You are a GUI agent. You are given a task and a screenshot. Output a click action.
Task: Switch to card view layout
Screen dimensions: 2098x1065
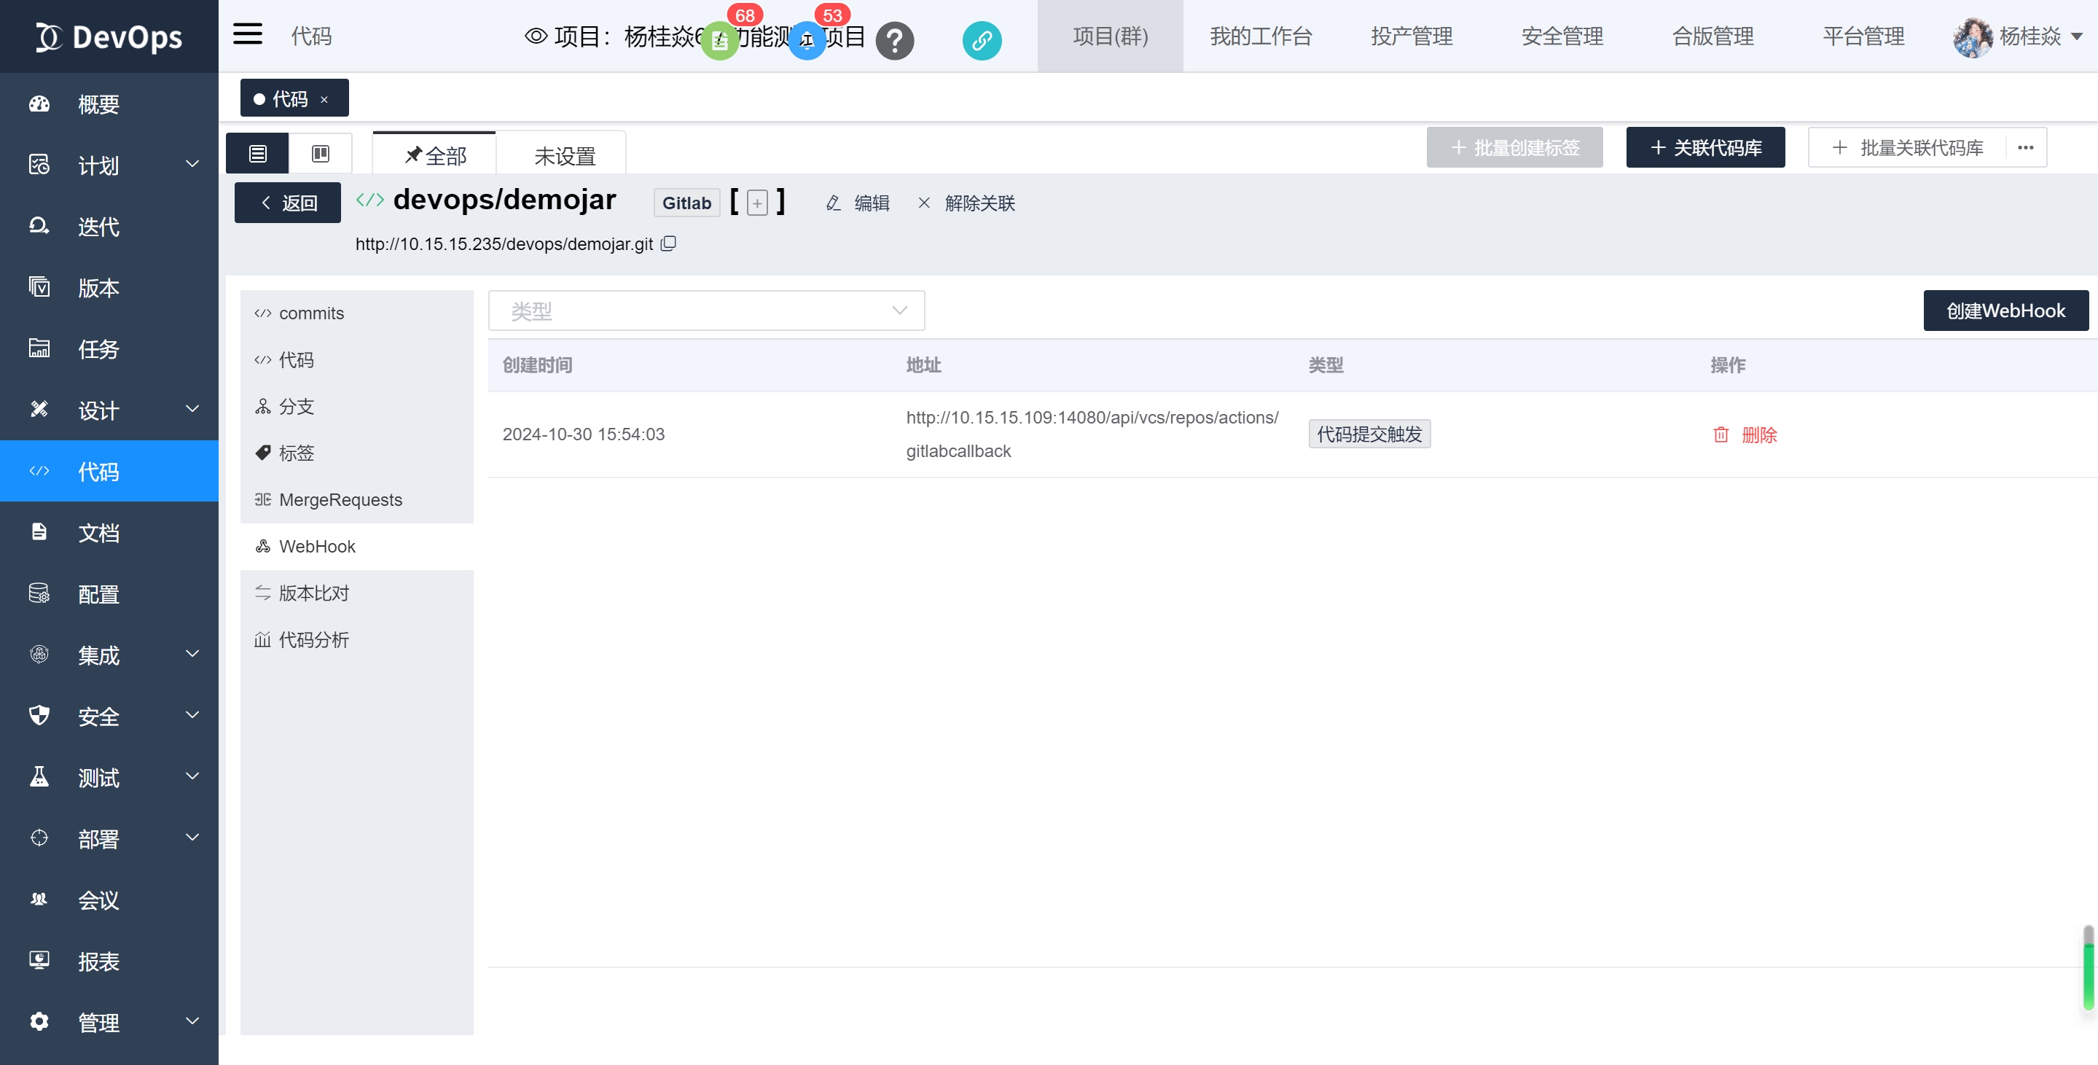[320, 153]
